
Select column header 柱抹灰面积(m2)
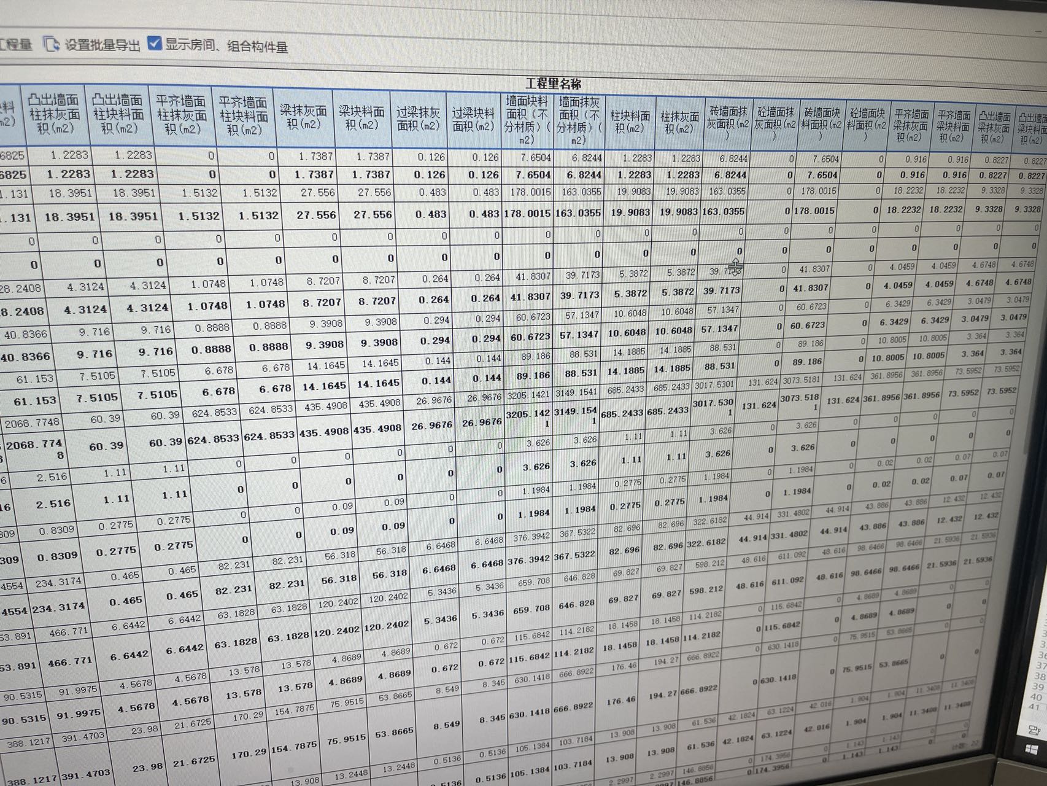click(680, 122)
